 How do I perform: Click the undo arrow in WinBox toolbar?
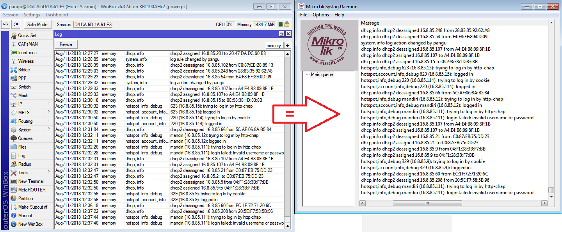6,24
